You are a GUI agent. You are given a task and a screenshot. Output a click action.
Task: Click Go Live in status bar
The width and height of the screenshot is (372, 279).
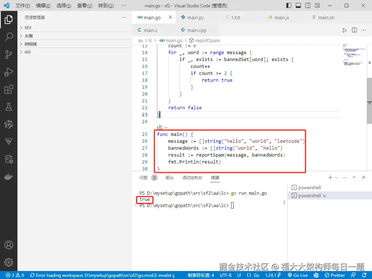[x=298, y=275]
